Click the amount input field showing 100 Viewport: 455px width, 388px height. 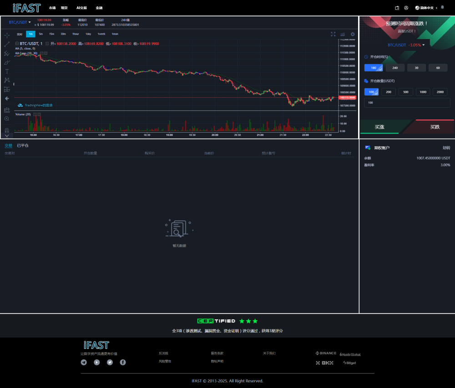407,103
